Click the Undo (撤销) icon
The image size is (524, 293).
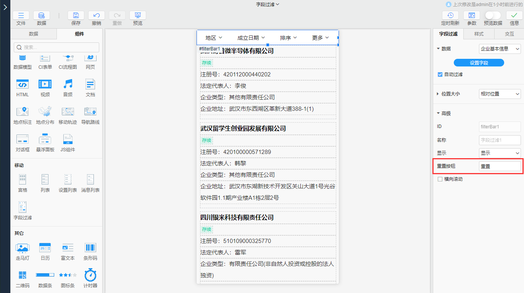pos(97,16)
